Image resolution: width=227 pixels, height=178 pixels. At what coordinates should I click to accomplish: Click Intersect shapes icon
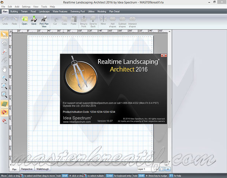tap(133, 22)
